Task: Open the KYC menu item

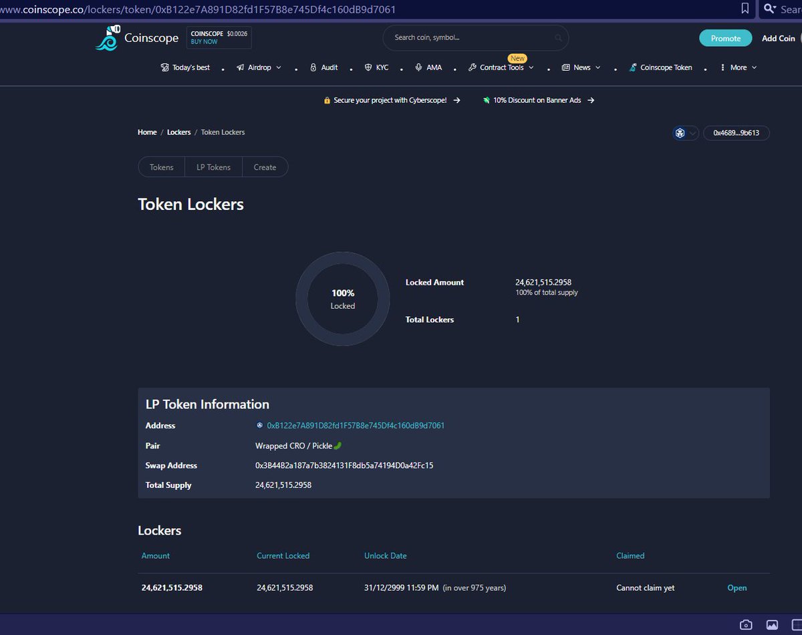Action: point(376,68)
